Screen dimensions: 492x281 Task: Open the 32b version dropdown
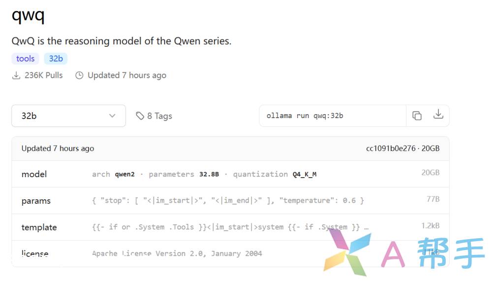68,116
